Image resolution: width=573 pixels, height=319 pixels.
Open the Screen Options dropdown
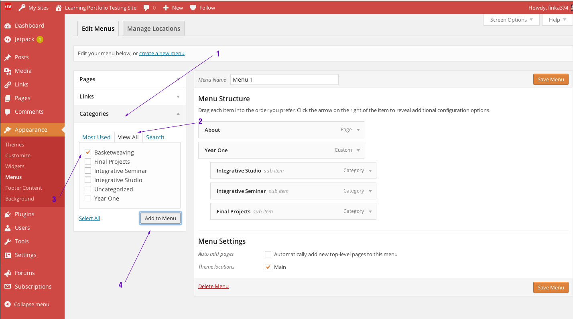pyautogui.click(x=512, y=20)
